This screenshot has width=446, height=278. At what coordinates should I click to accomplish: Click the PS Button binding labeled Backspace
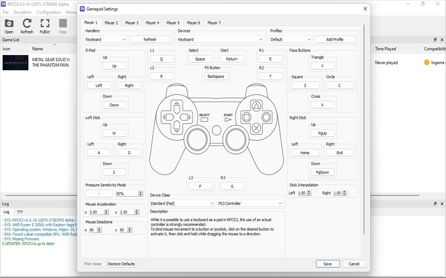pos(216,76)
